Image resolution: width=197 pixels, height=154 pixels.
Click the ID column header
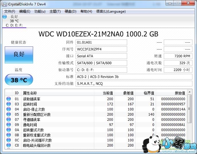pyautogui.click(x=17, y=93)
